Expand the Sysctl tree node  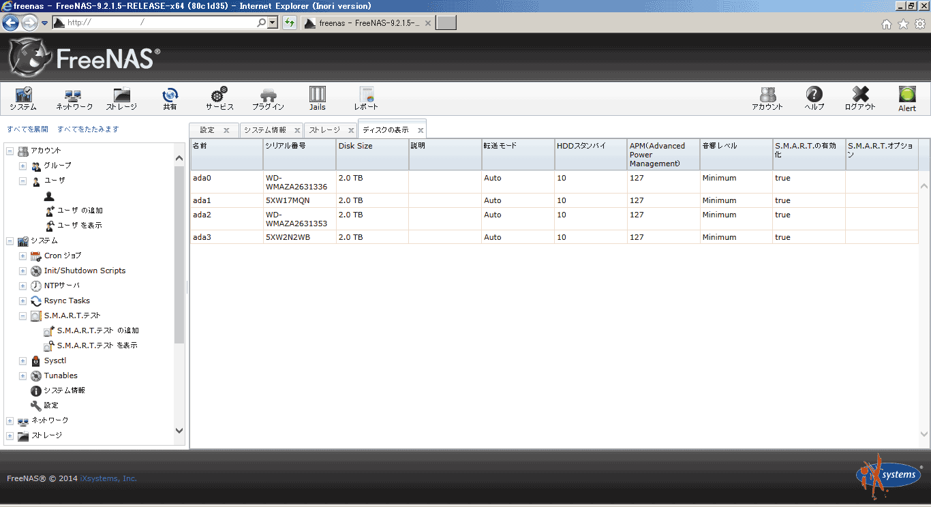point(22,360)
